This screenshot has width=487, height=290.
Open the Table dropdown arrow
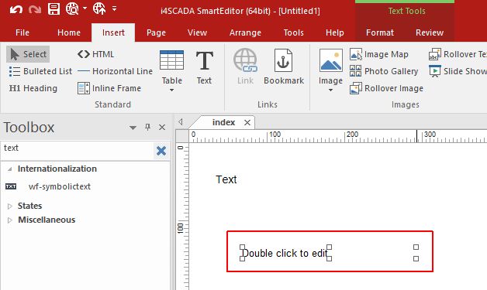click(x=171, y=90)
